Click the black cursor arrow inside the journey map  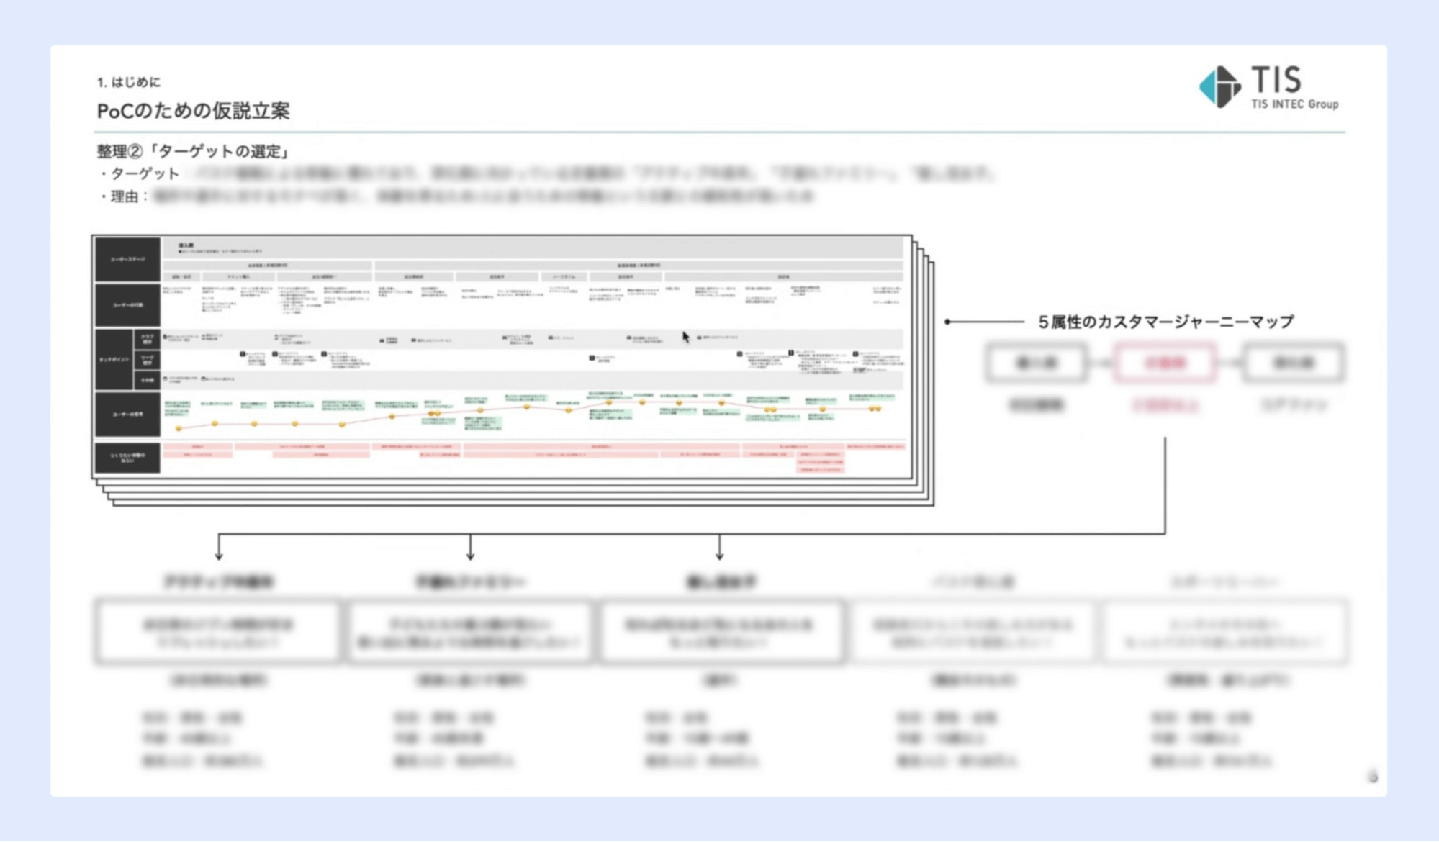684,335
